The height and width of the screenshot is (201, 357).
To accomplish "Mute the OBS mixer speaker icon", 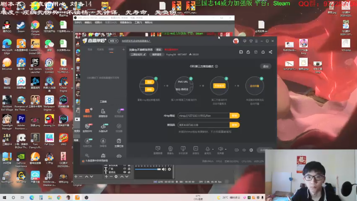I will 164,169.
